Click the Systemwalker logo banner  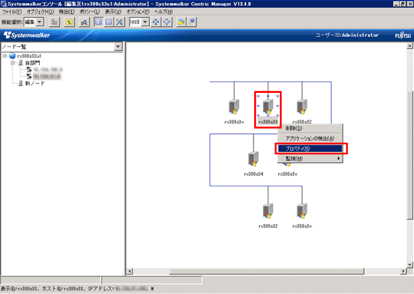pyautogui.click(x=27, y=35)
